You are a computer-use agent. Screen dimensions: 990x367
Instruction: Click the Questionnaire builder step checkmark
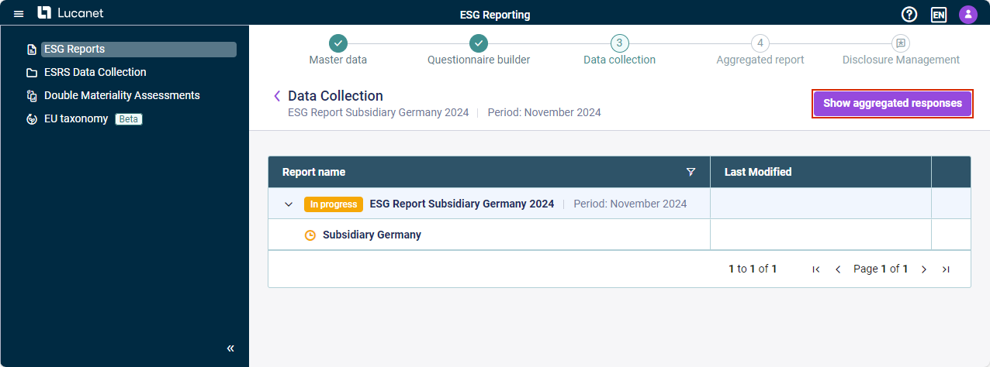(x=479, y=43)
